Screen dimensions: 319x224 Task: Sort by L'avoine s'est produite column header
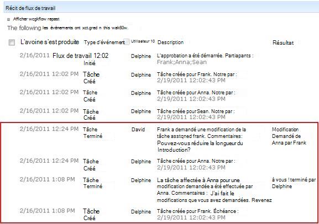pos(50,42)
